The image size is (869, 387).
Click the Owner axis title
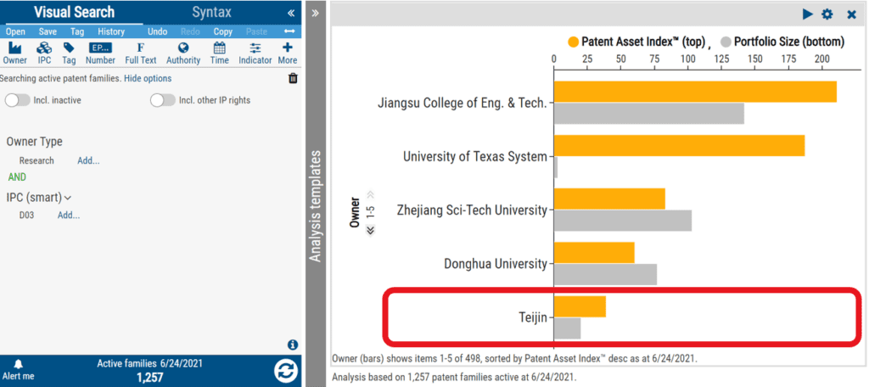[x=355, y=212]
